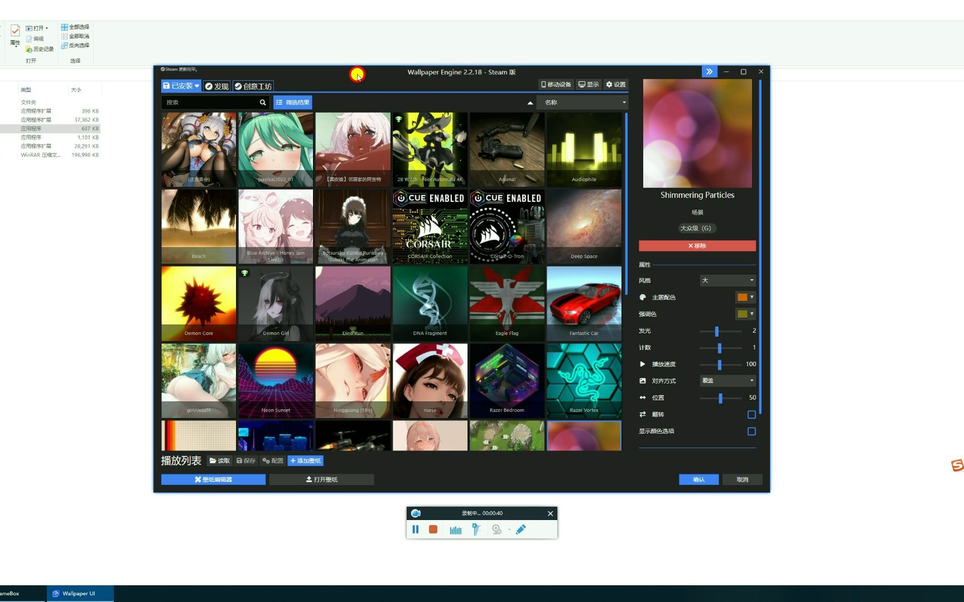Select the Razer Vortex wallpaper thumbnail
This screenshot has width=964, height=602.
584,381
